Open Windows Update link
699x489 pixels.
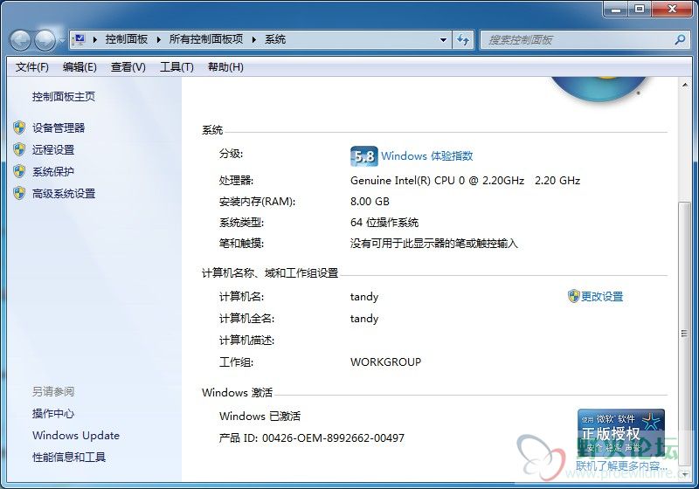pyautogui.click(x=76, y=436)
